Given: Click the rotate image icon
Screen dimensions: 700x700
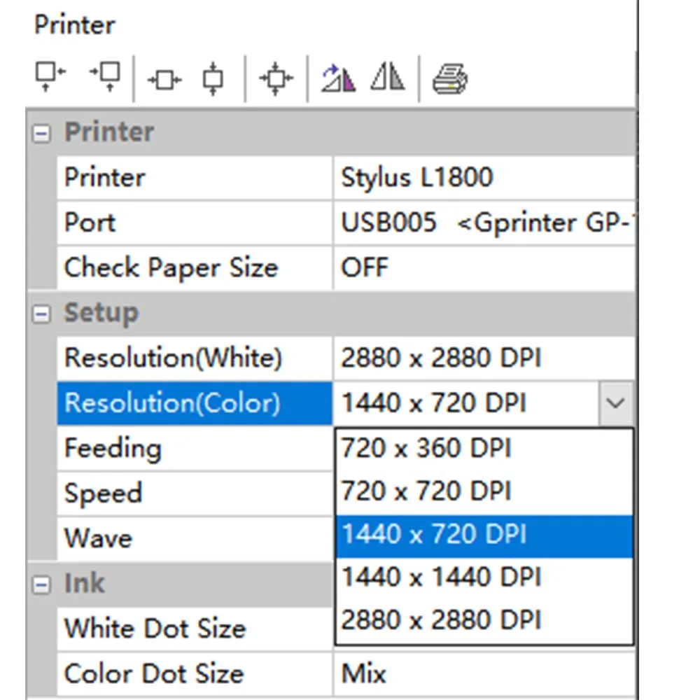Looking at the screenshot, I should [338, 78].
